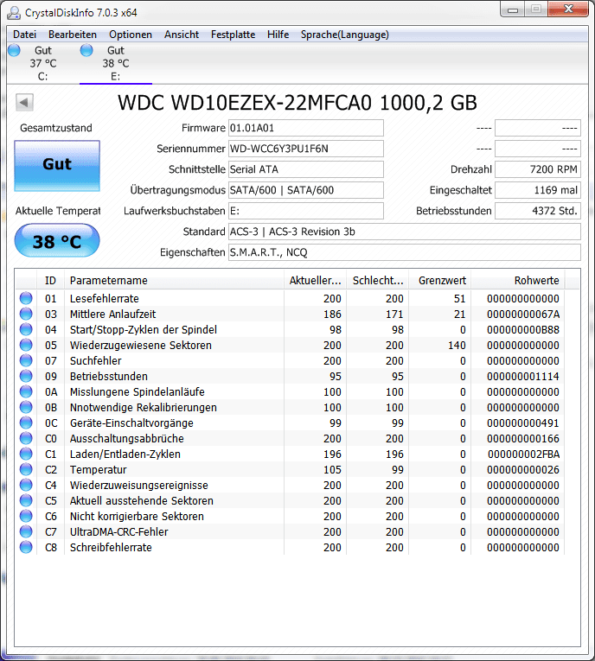595x661 pixels.
Task: Minimize the CrystalDiskInfo window
Action: 513,10
